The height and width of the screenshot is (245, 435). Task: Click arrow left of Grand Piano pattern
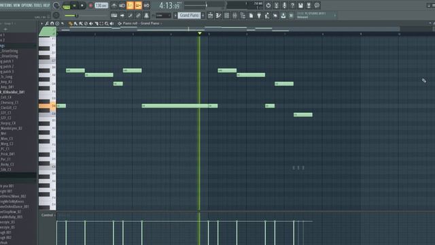pos(175,15)
